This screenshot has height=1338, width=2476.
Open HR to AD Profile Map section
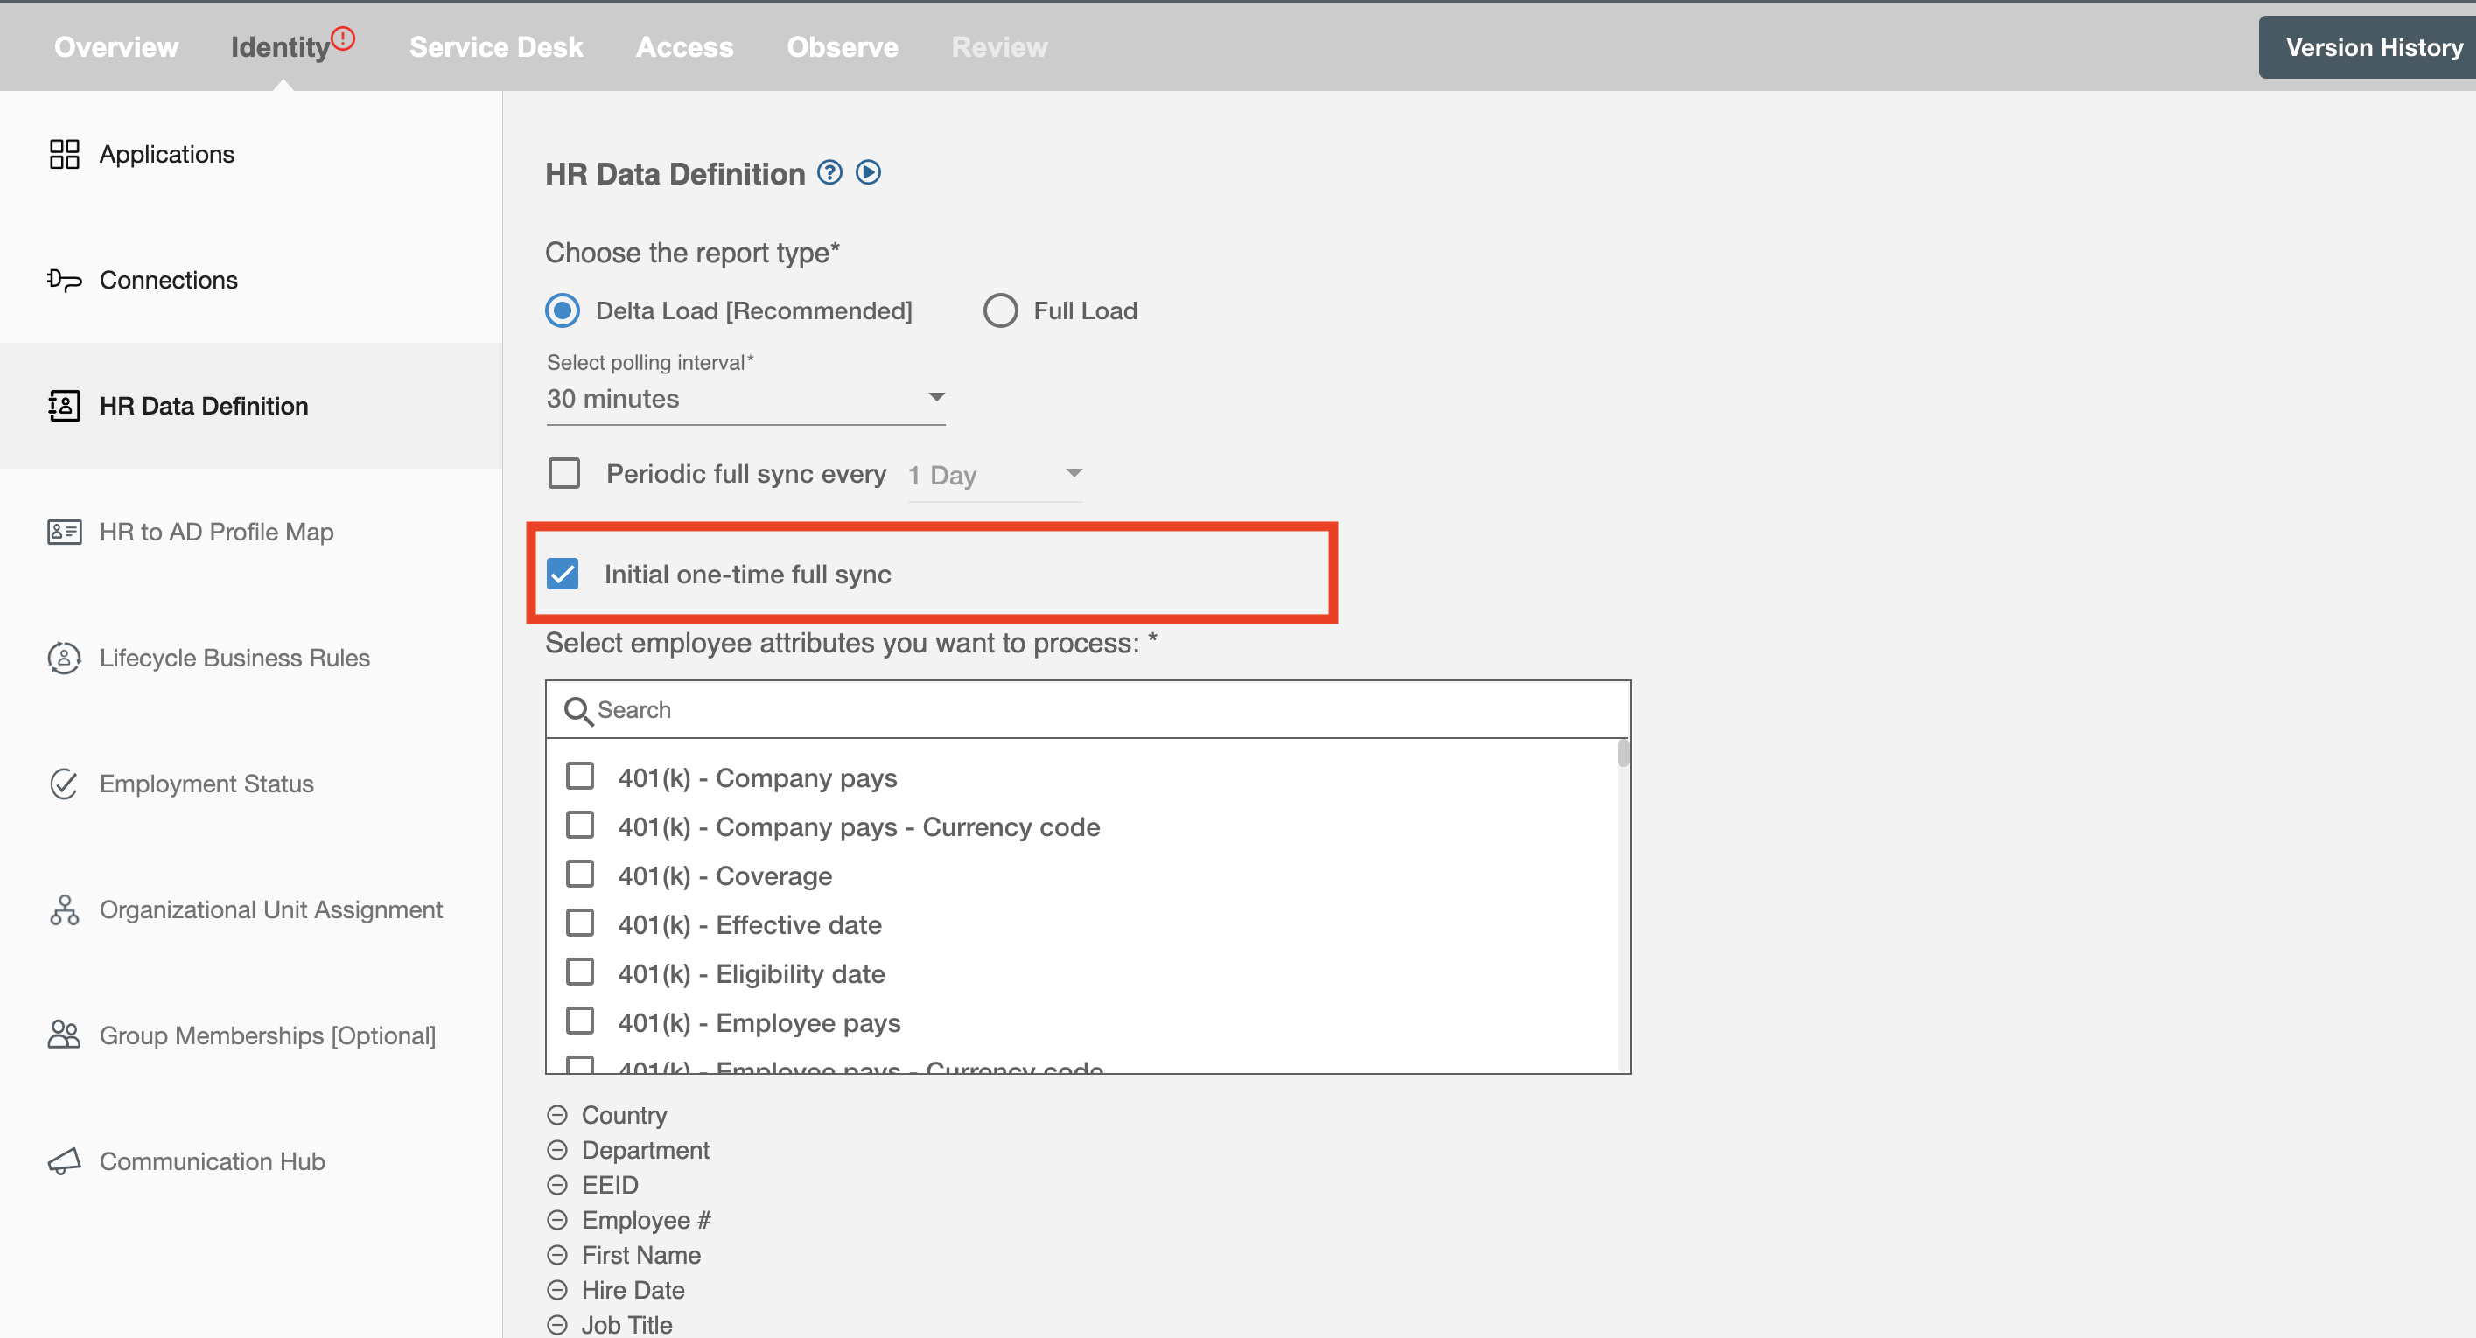pyautogui.click(x=216, y=531)
